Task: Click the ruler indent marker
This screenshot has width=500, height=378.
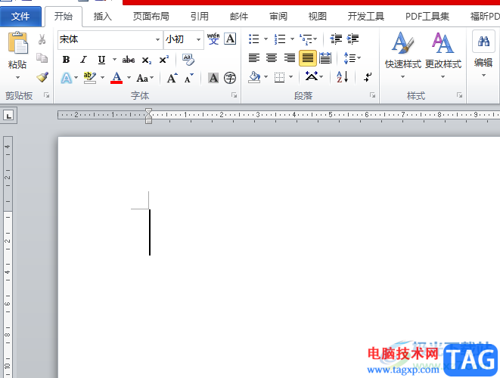Action: pos(148,116)
